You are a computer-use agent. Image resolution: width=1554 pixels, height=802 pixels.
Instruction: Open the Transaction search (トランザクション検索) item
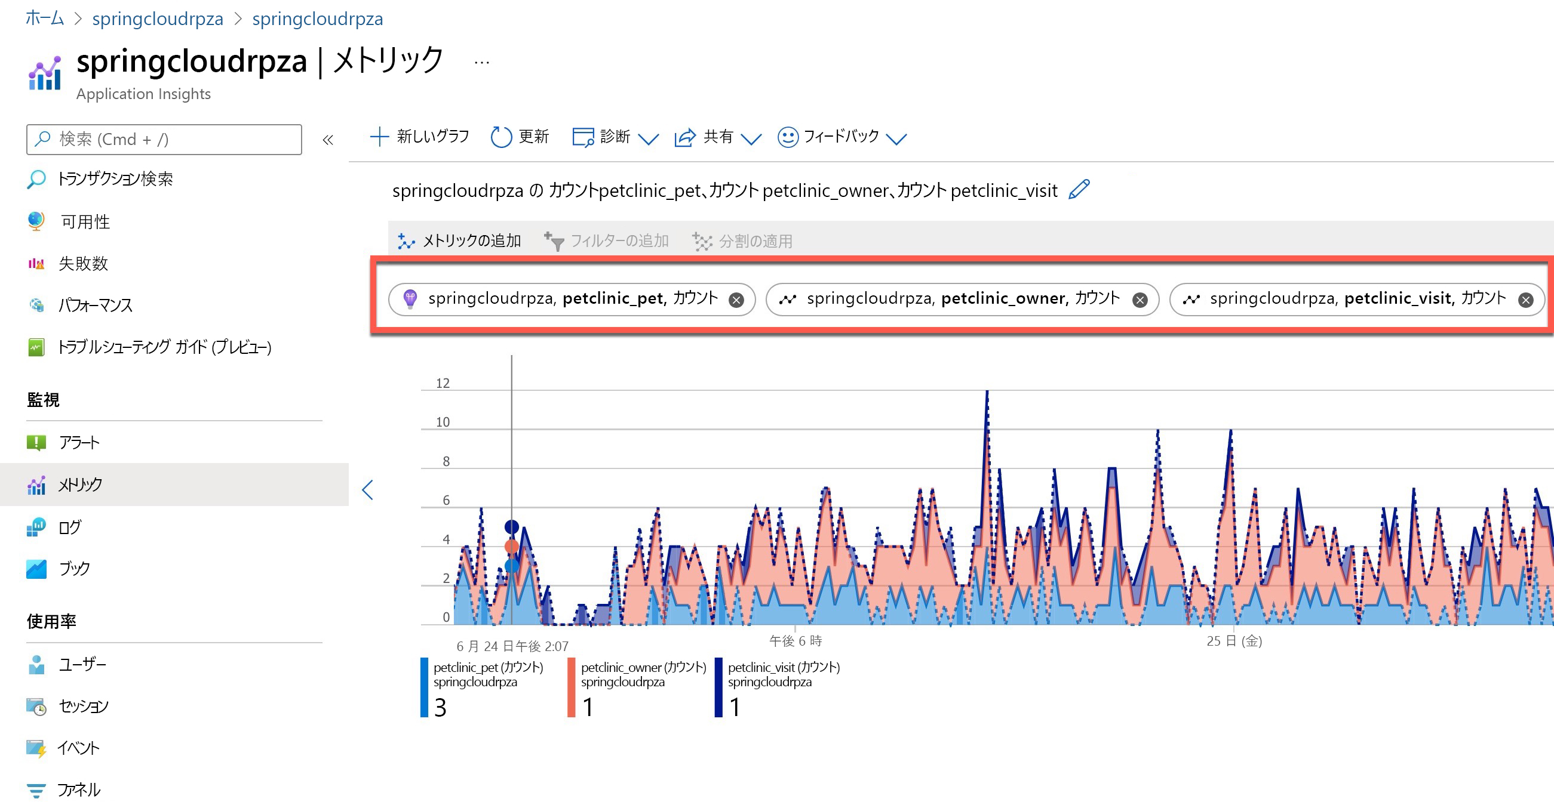(115, 179)
